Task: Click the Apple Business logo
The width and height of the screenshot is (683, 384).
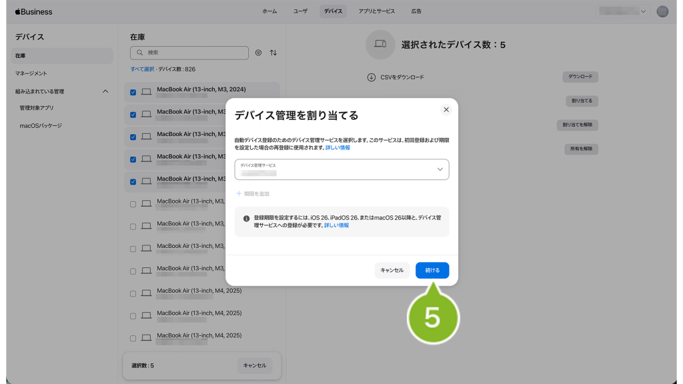Action: [x=33, y=11]
